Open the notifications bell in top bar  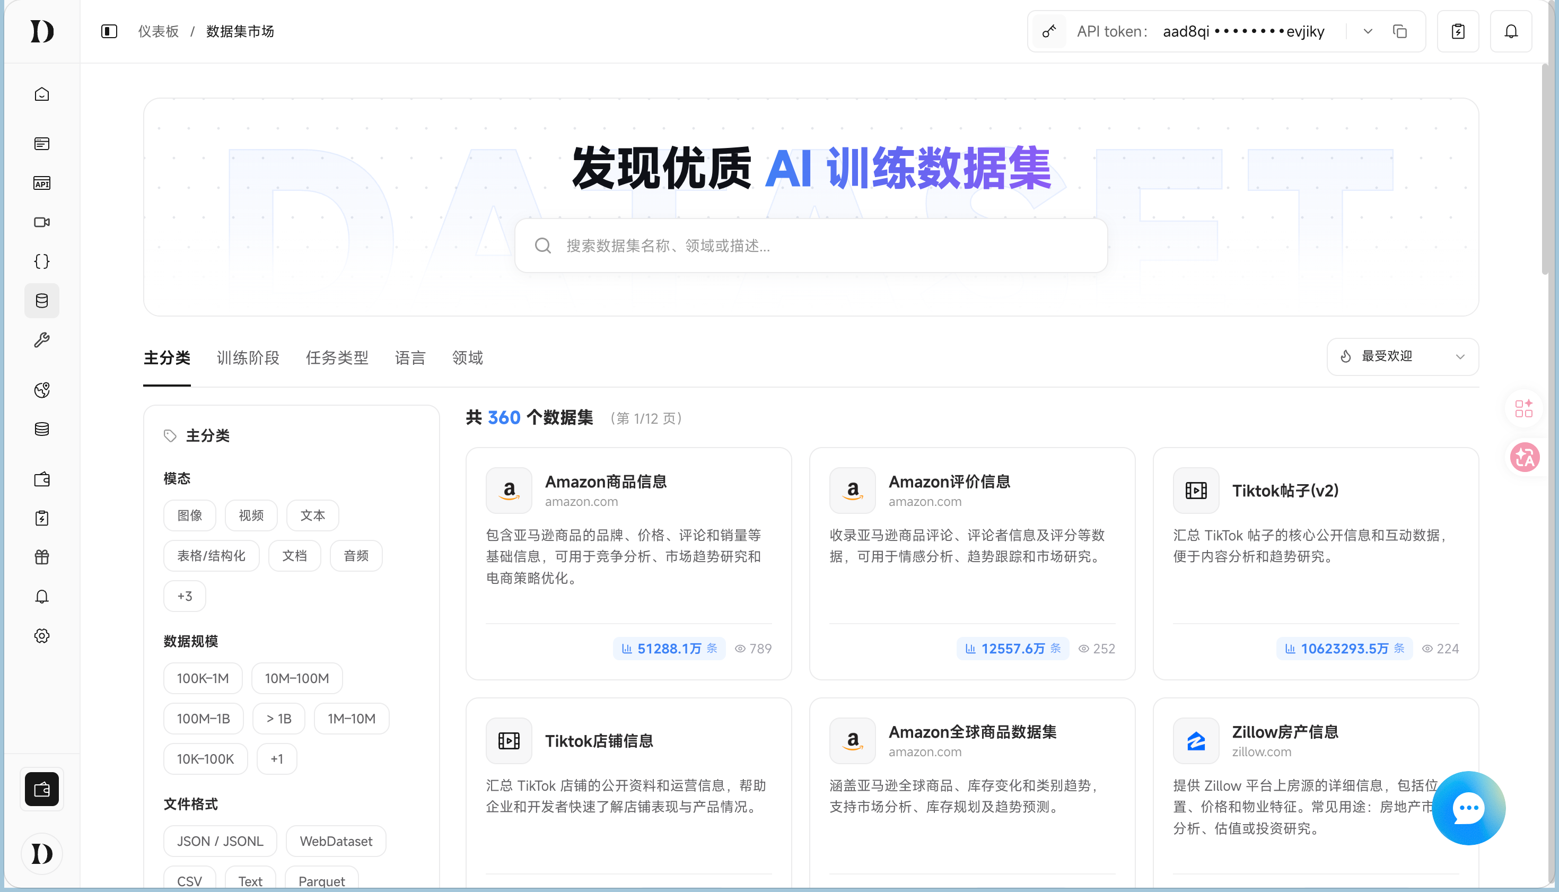(1511, 31)
